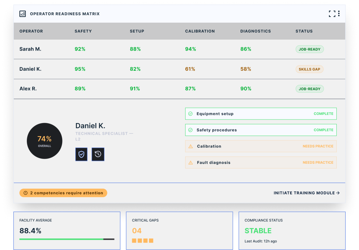
Task: Sort by the Calibration column header
Action: coord(200,31)
